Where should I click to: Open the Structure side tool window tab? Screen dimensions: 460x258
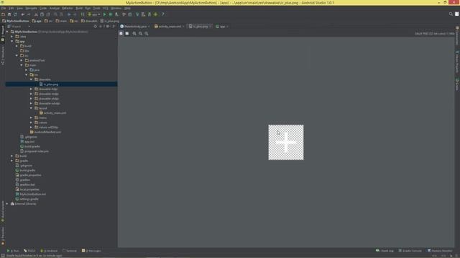point(3,56)
